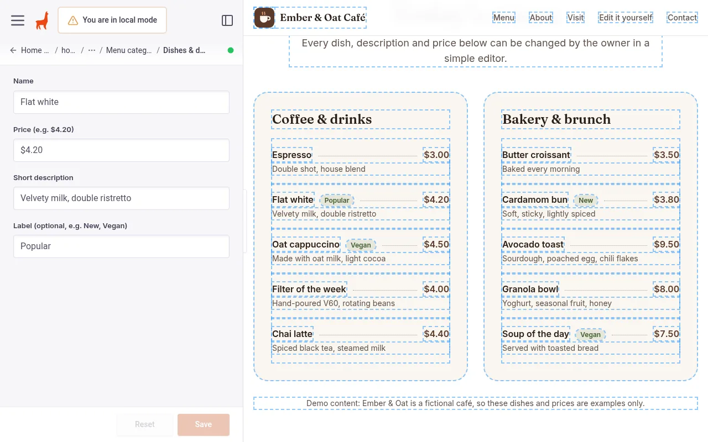Click the Reset button
The width and height of the screenshot is (708, 442).
coord(145,424)
